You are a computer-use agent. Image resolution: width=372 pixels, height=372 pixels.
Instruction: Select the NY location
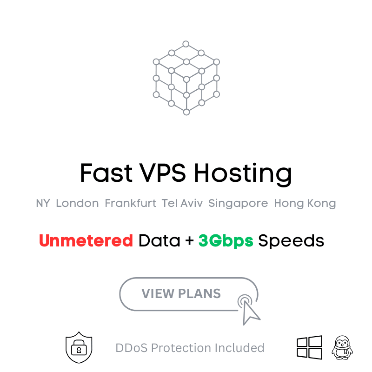[43, 203]
